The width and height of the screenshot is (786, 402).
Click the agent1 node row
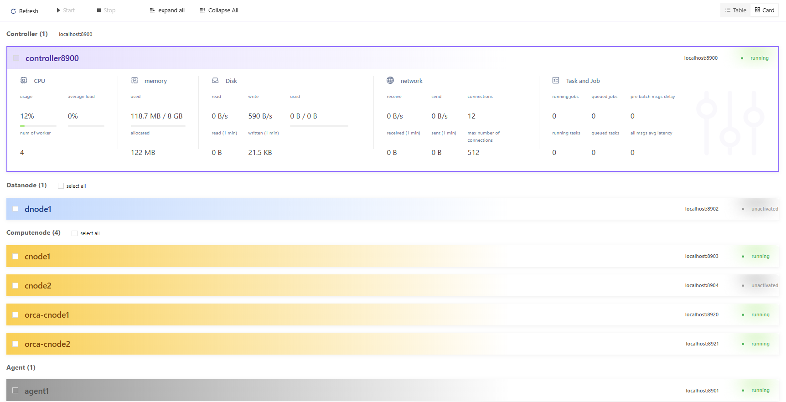pos(319,391)
